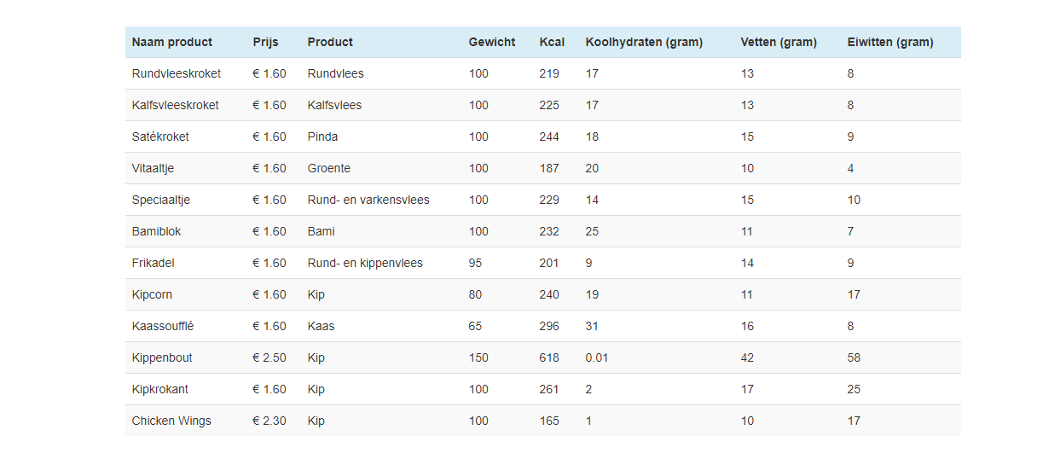Click the Bamiblok cell
This screenshot has width=1043, height=459.
tap(157, 231)
